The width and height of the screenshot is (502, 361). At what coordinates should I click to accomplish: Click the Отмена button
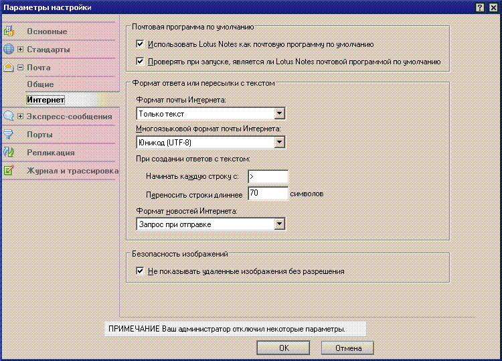pyautogui.click(x=347, y=348)
